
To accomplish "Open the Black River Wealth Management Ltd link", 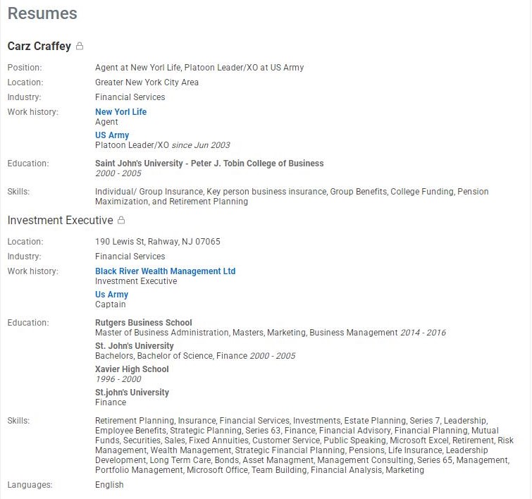I will [165, 271].
